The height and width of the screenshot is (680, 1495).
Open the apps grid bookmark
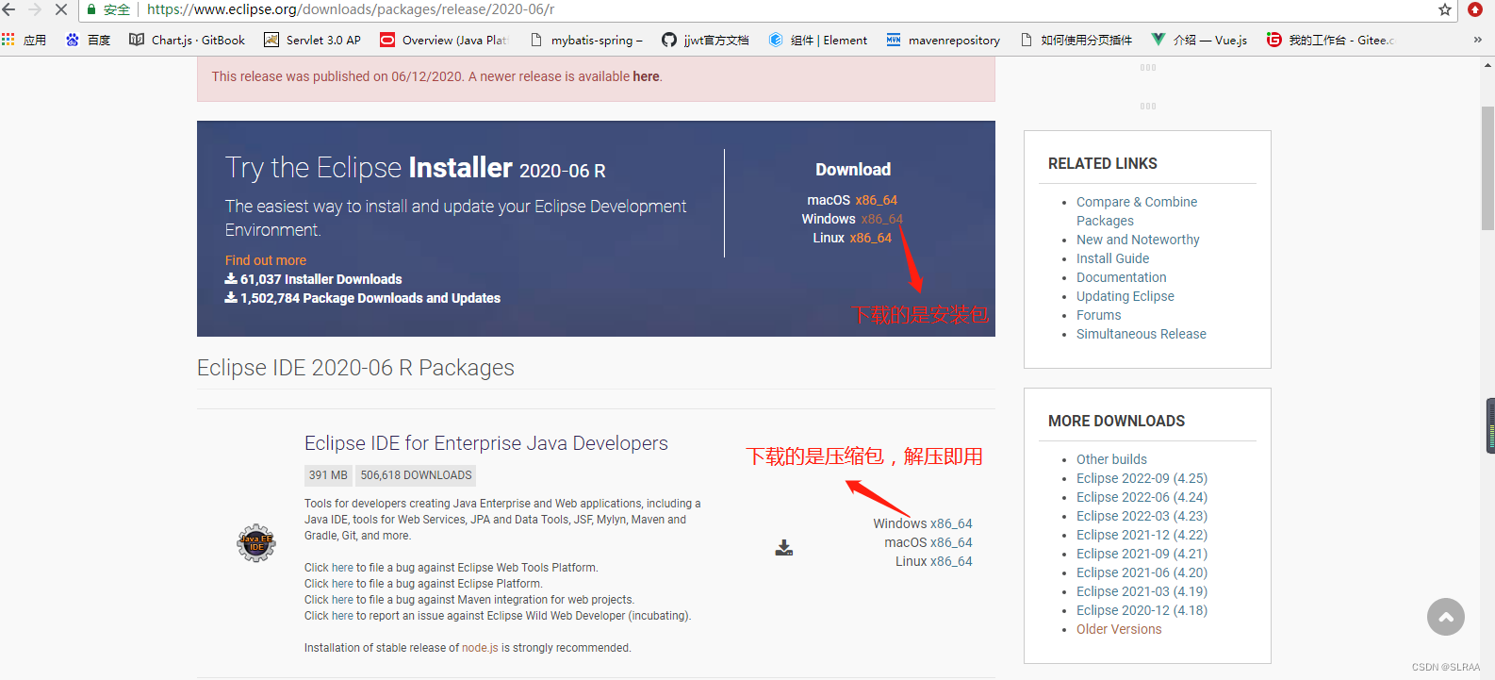click(25, 40)
